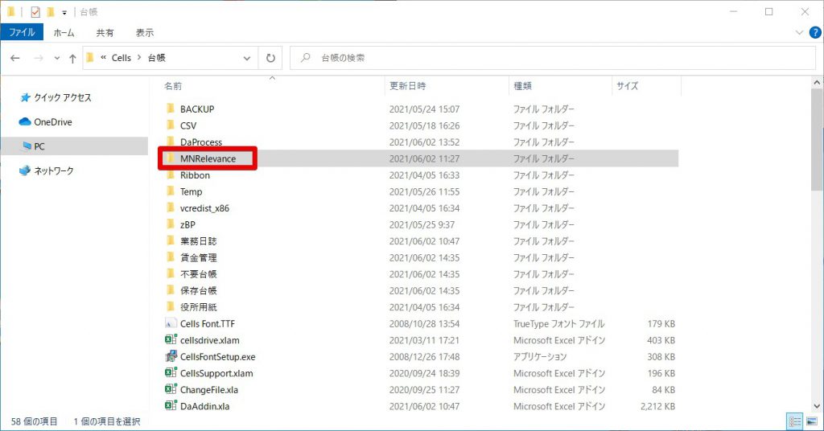Click date 2021/05/24 15:07 of BACKUP

(x=424, y=109)
